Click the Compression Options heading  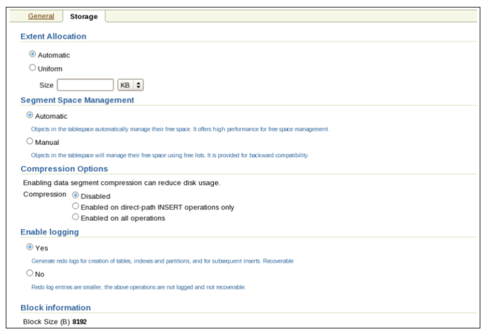point(64,169)
